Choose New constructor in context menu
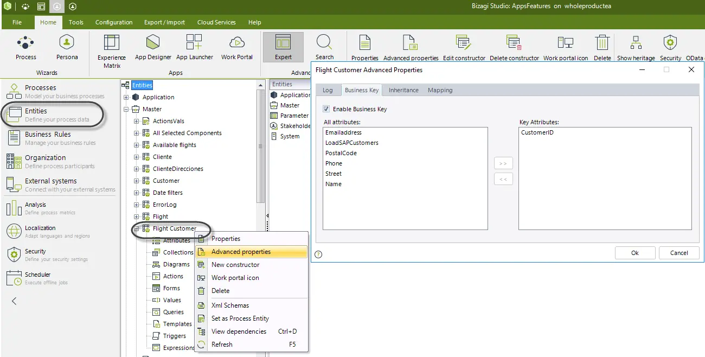The image size is (705, 357). point(252,265)
